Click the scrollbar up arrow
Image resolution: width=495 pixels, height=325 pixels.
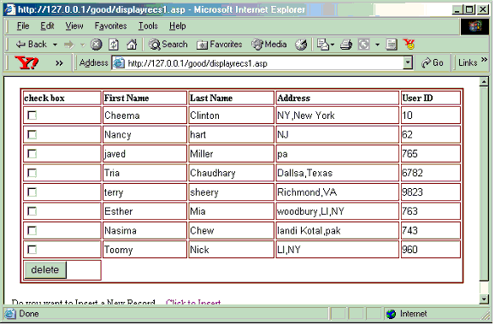click(484, 82)
